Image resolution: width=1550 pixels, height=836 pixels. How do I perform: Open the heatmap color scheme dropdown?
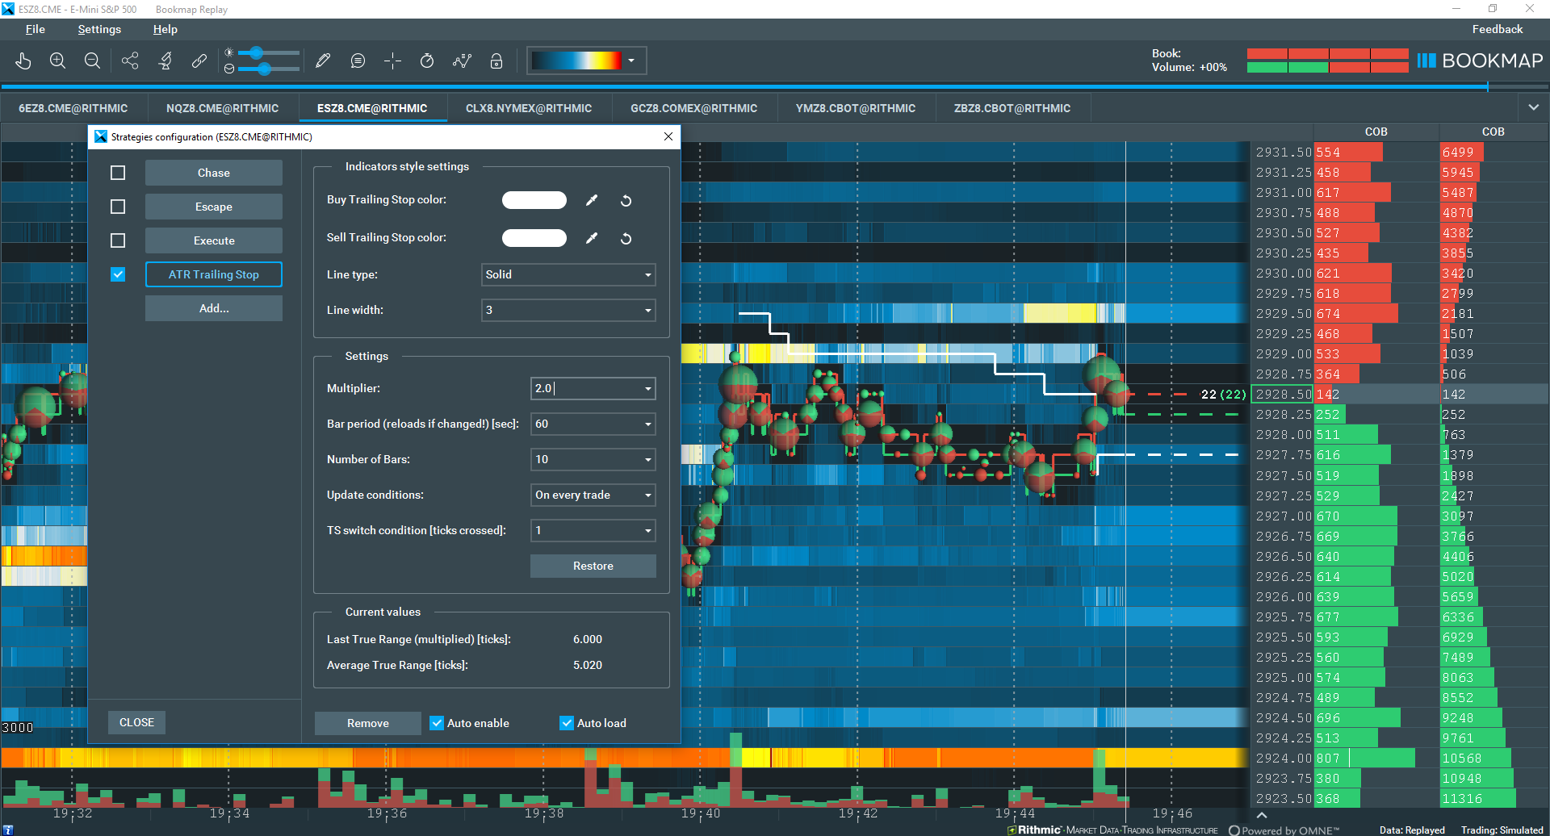(x=631, y=61)
